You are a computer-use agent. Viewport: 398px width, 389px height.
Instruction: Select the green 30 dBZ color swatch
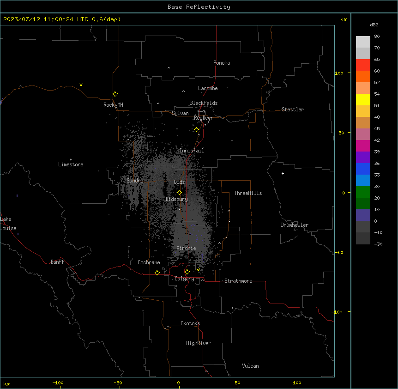coord(363,192)
